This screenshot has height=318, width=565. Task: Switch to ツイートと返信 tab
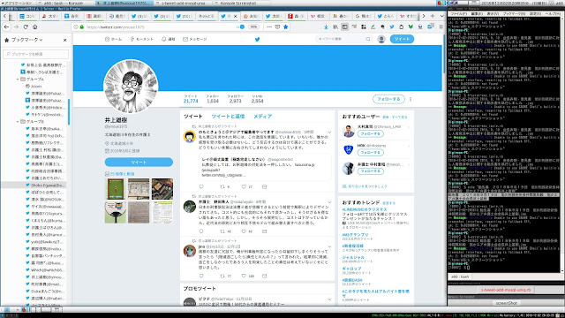click(228, 117)
